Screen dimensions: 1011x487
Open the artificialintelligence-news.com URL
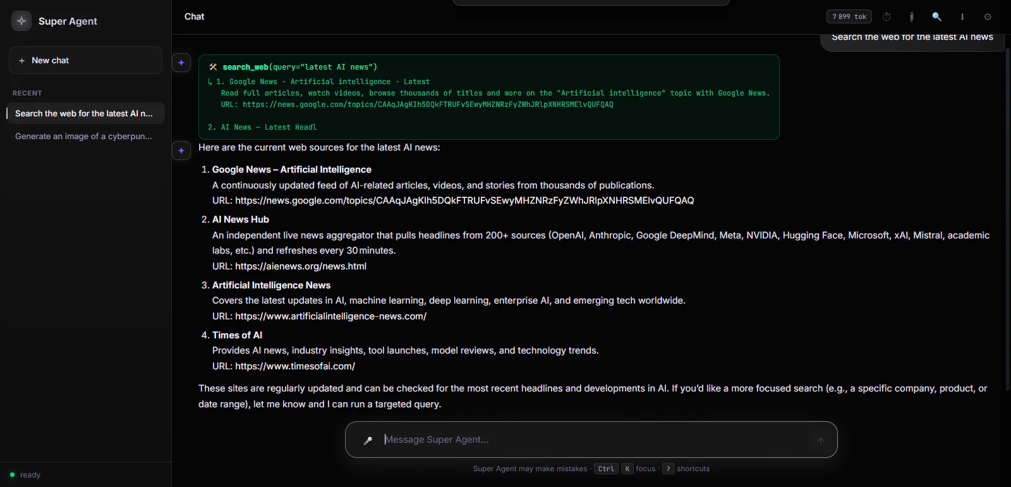tap(330, 316)
